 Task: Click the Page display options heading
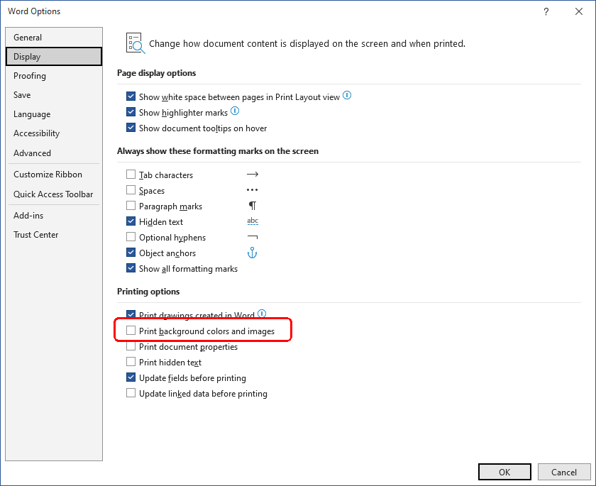pyautogui.click(x=156, y=73)
